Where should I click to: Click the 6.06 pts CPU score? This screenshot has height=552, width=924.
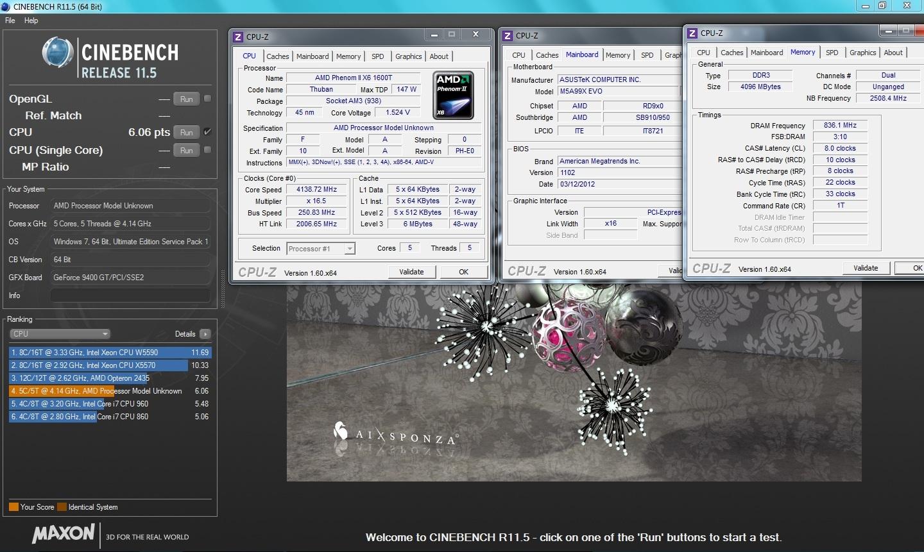(149, 132)
